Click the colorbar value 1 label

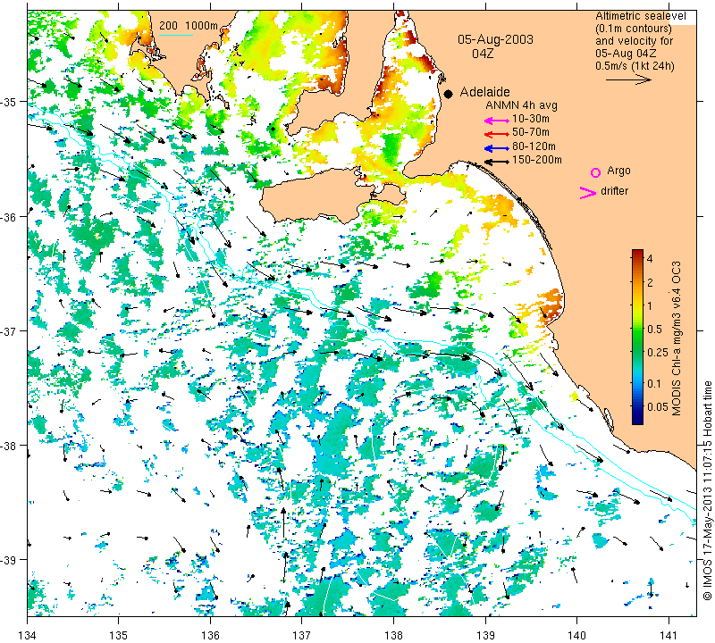pyautogui.click(x=650, y=305)
